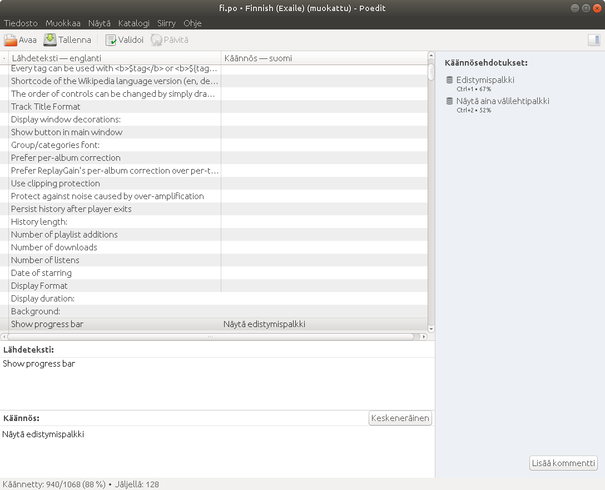Click the vertical scrollbar down arrow
605x490 pixels.
point(431,329)
